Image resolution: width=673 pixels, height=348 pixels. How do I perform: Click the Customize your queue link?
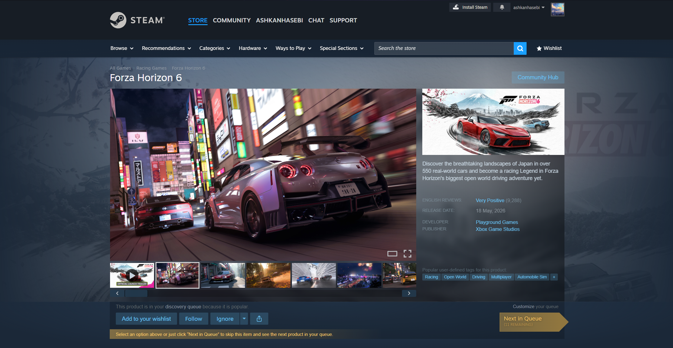point(536,307)
